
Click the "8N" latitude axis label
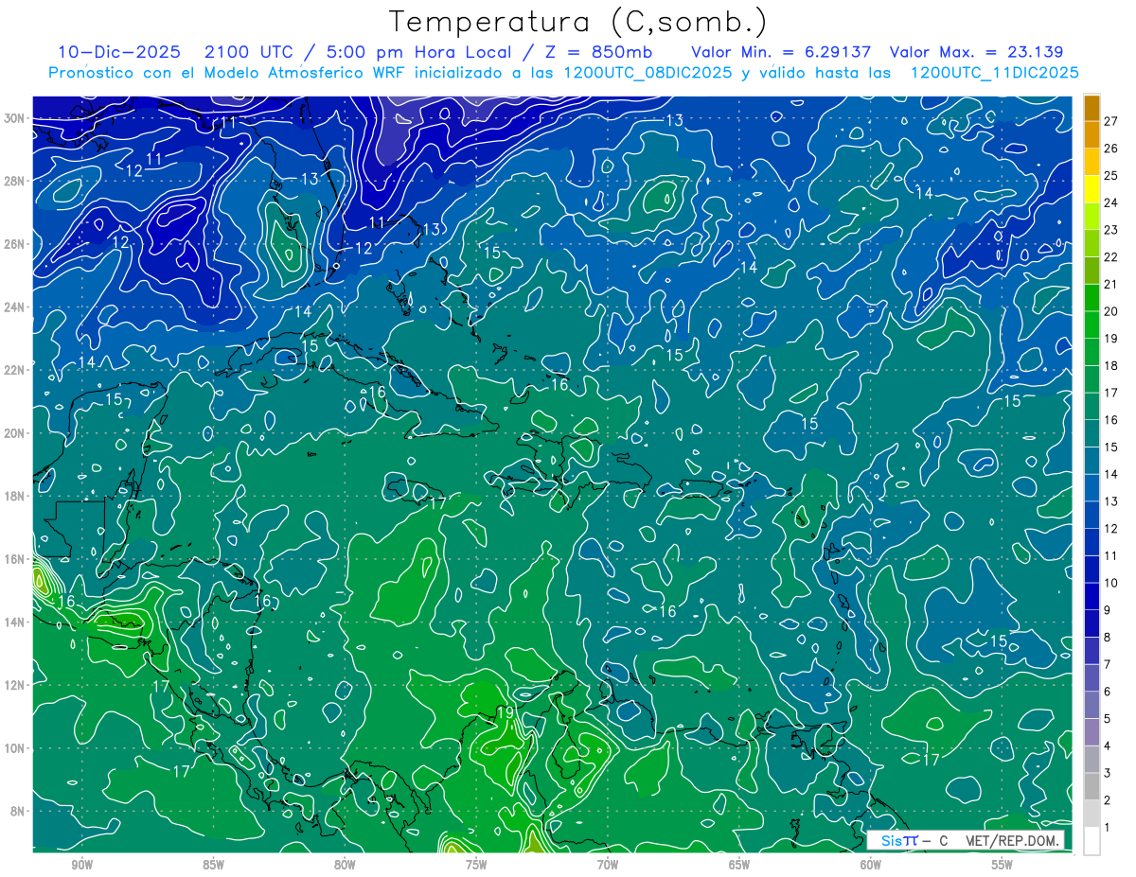pos(19,811)
